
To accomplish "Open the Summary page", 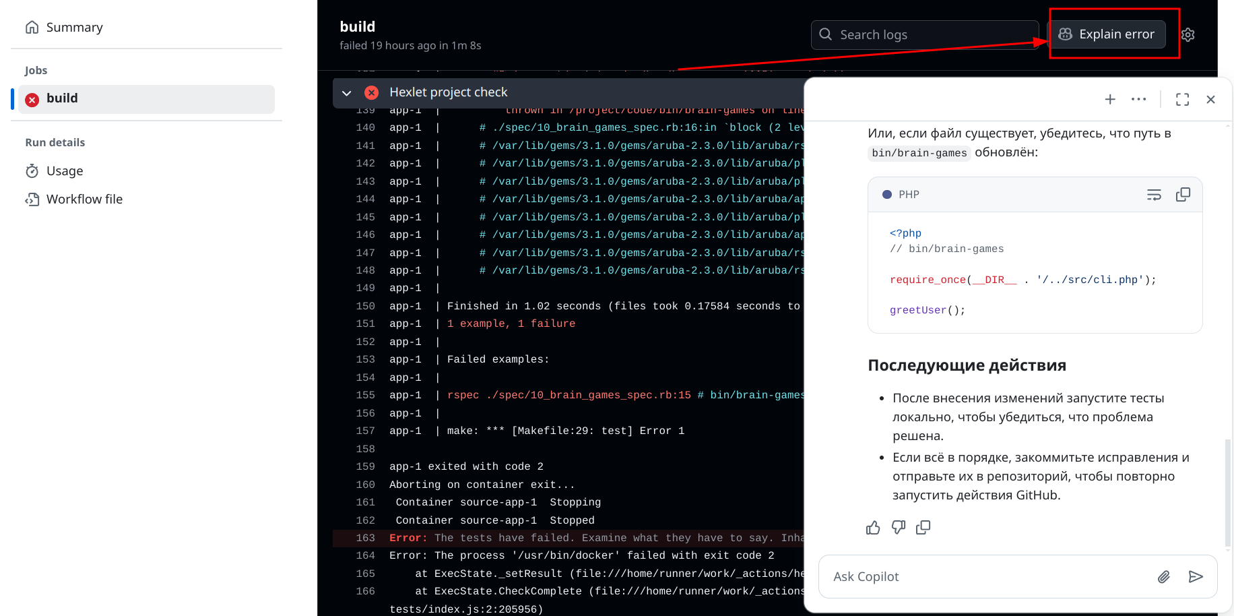I will pyautogui.click(x=74, y=27).
